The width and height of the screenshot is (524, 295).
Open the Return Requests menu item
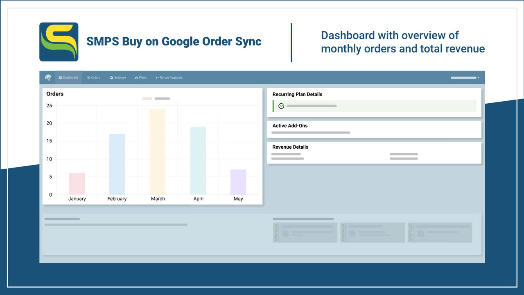click(169, 77)
